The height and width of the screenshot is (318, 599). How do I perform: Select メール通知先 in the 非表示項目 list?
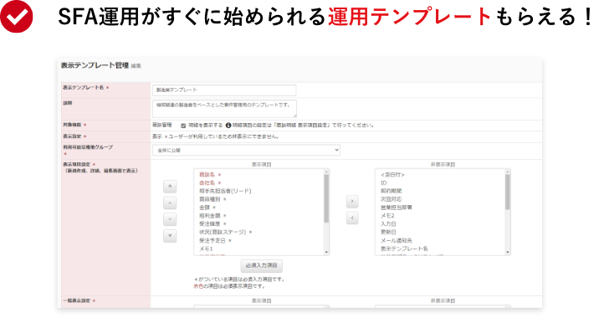pos(397,241)
